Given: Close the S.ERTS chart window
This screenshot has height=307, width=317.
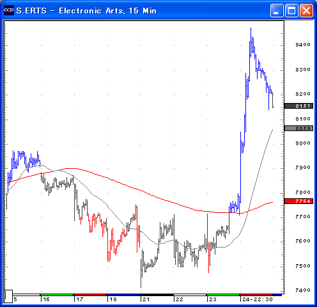Looking at the screenshot, I should [306, 10].
